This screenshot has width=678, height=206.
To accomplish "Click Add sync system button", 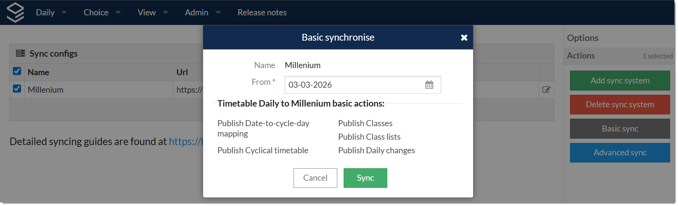I will pos(620,81).
